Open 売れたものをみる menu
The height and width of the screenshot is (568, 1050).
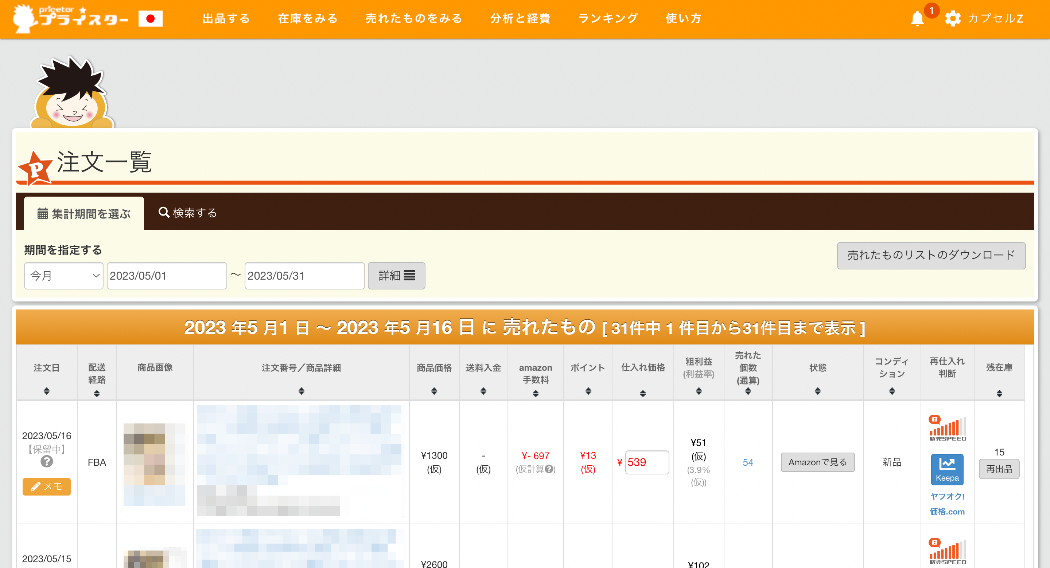tap(414, 19)
